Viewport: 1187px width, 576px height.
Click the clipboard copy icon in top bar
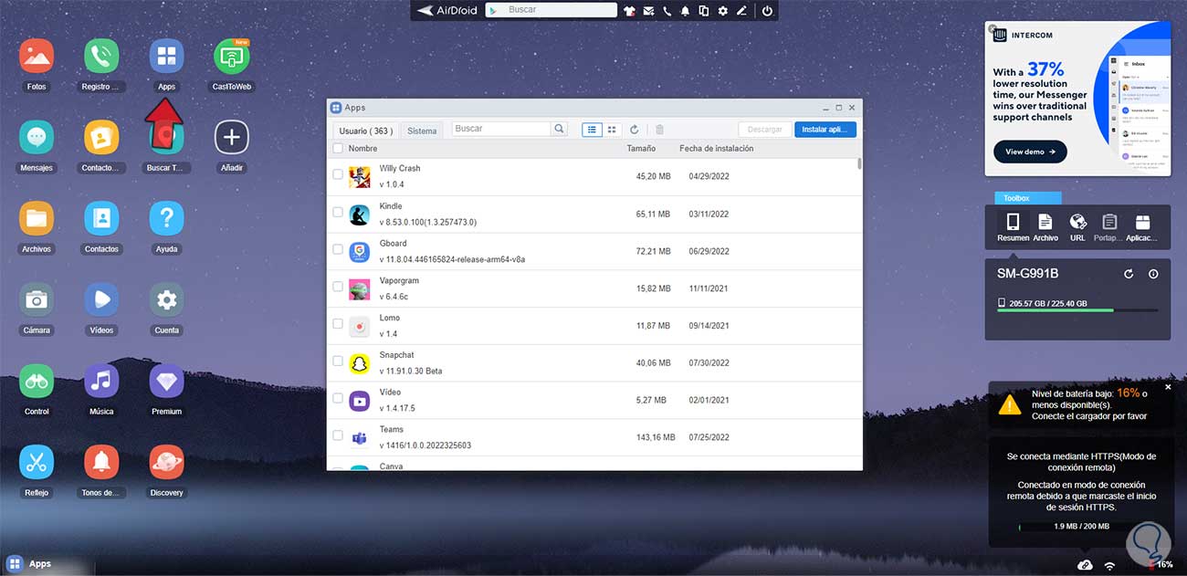704,11
